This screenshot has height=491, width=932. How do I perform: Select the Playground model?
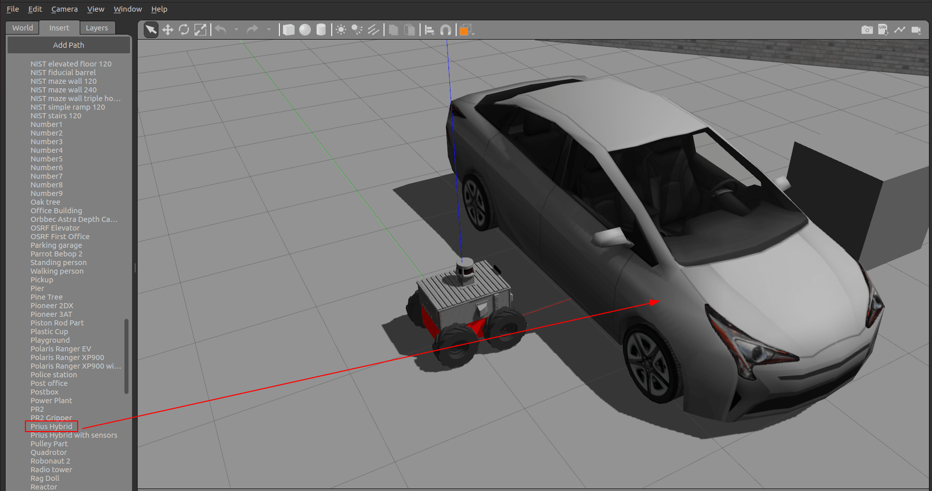[50, 340]
